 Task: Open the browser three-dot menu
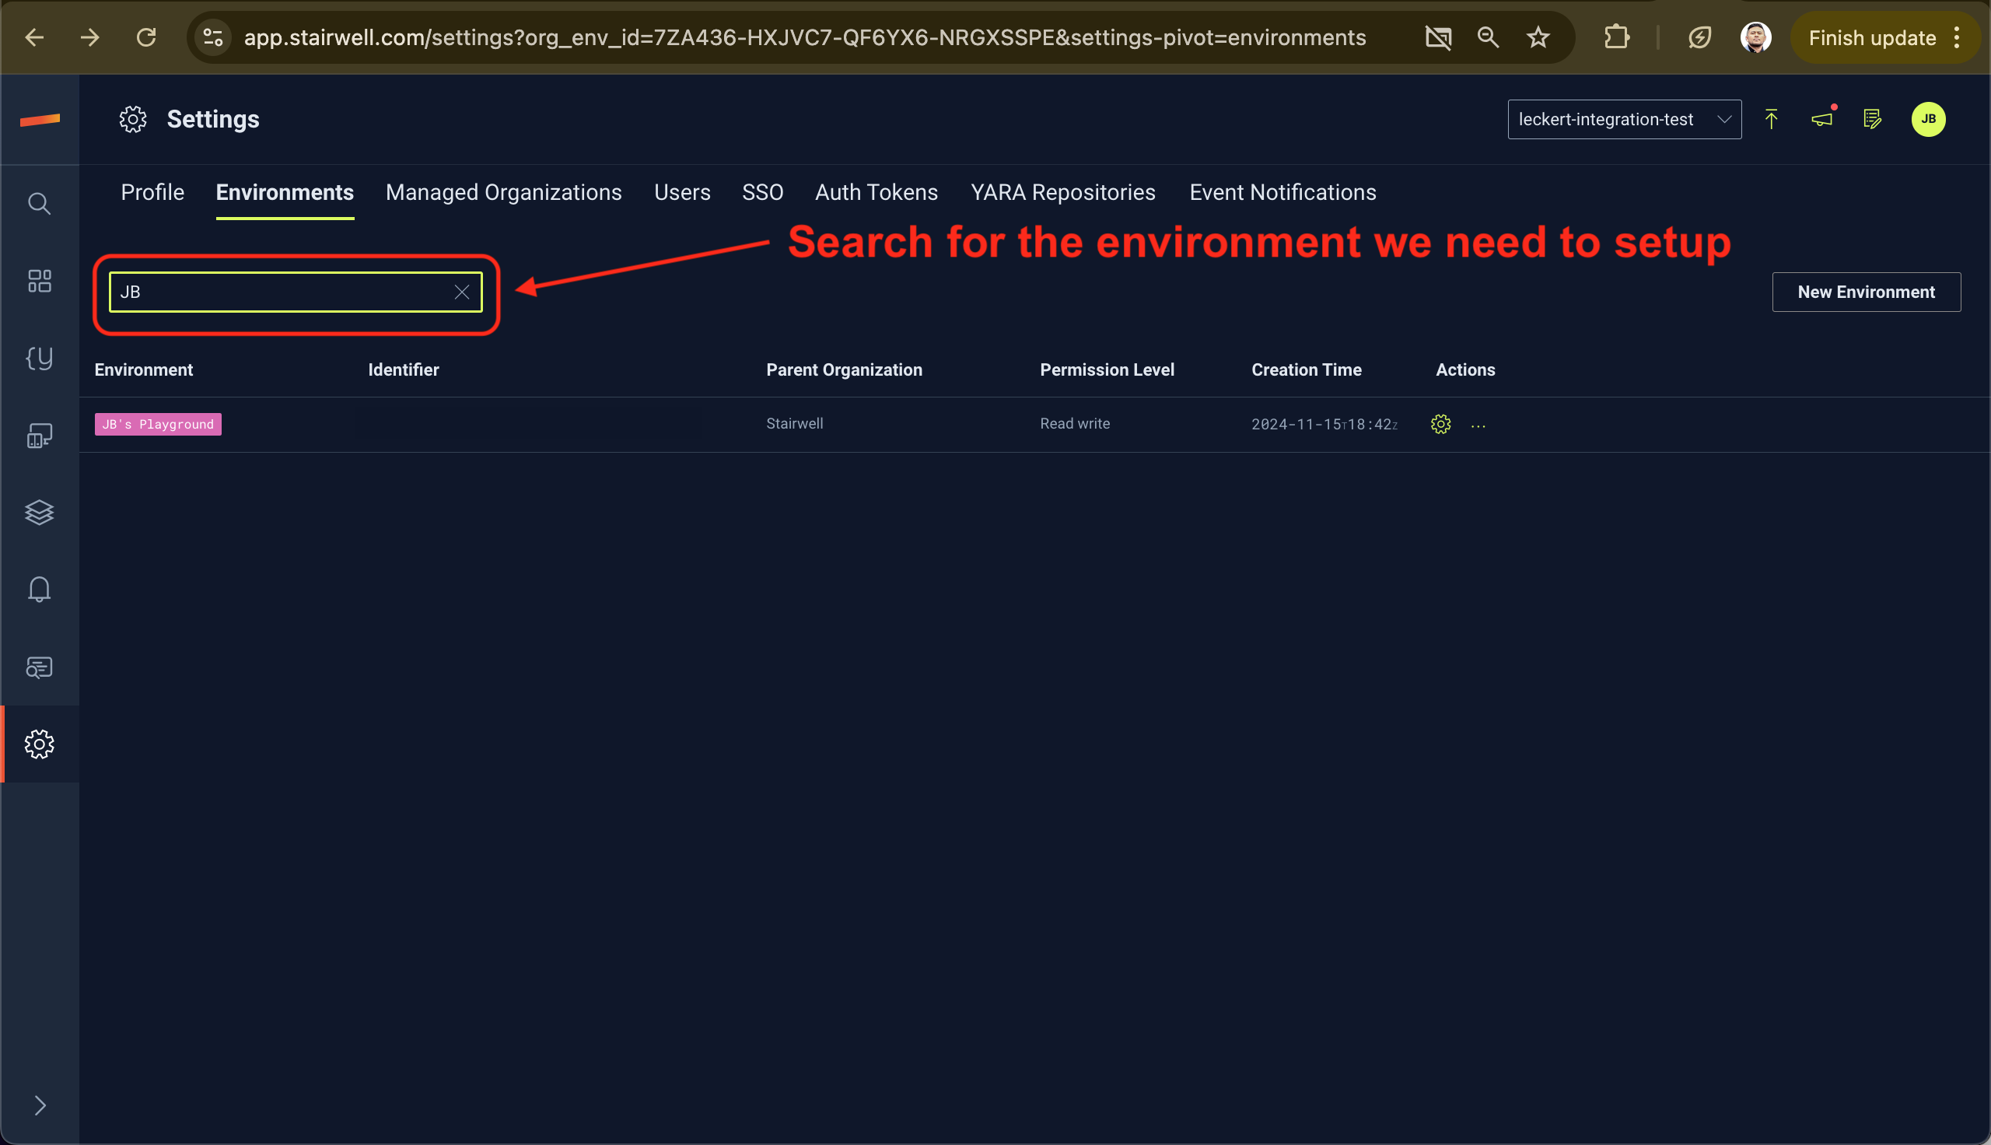1957,37
